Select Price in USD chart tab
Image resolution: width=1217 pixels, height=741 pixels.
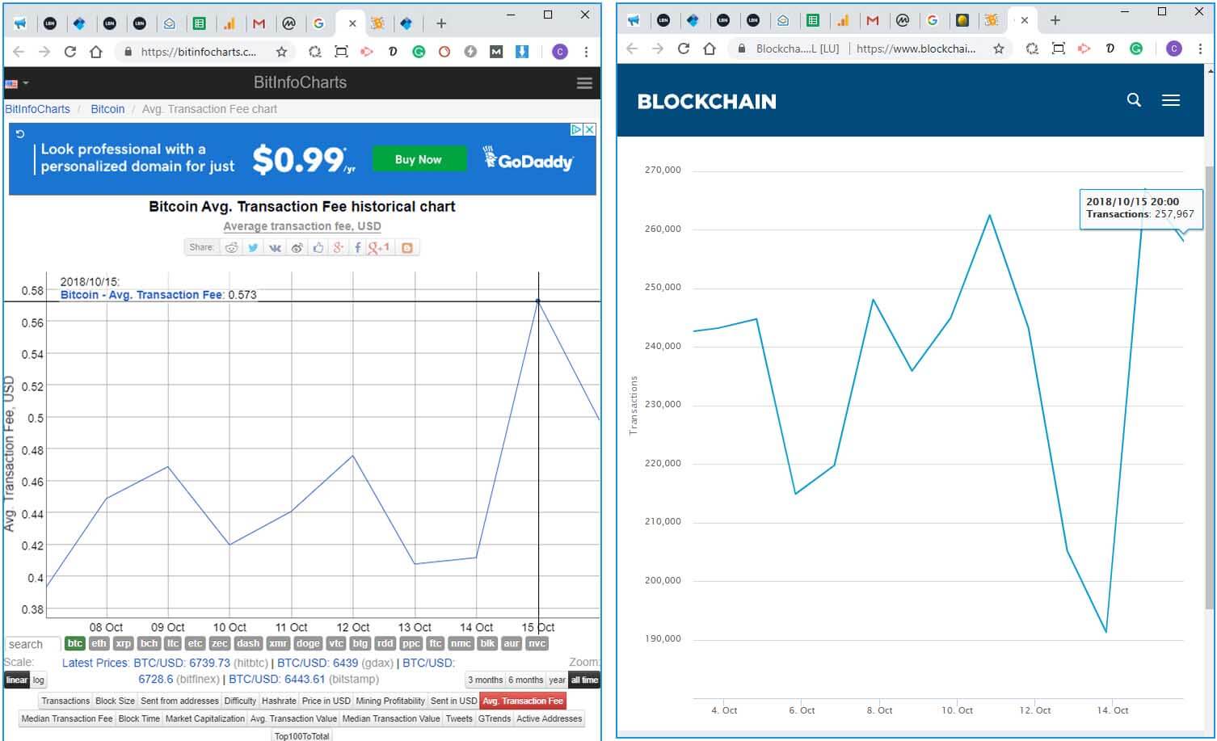tap(326, 701)
